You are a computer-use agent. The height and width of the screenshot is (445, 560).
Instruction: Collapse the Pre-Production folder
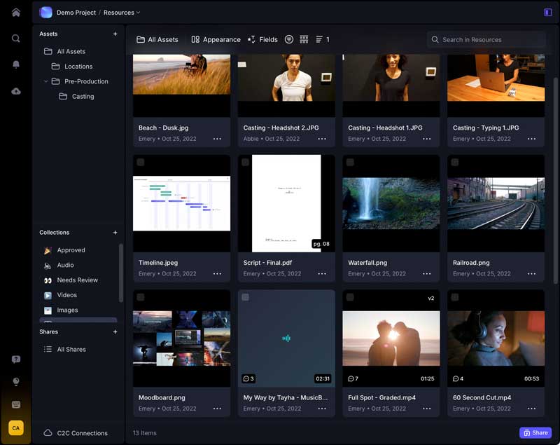coord(46,81)
